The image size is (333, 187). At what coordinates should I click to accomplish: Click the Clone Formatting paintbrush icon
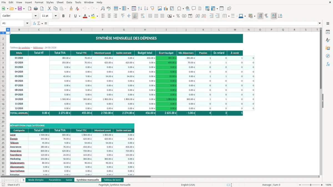(x=71, y=9)
